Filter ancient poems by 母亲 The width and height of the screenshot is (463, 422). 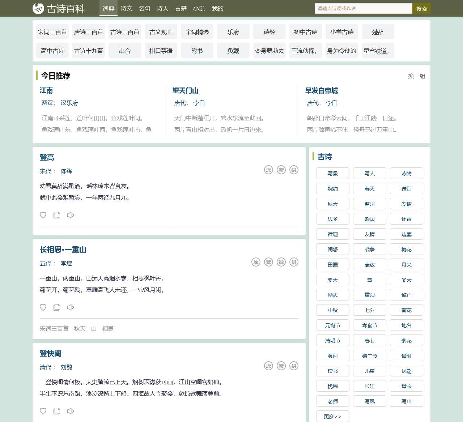click(407, 386)
